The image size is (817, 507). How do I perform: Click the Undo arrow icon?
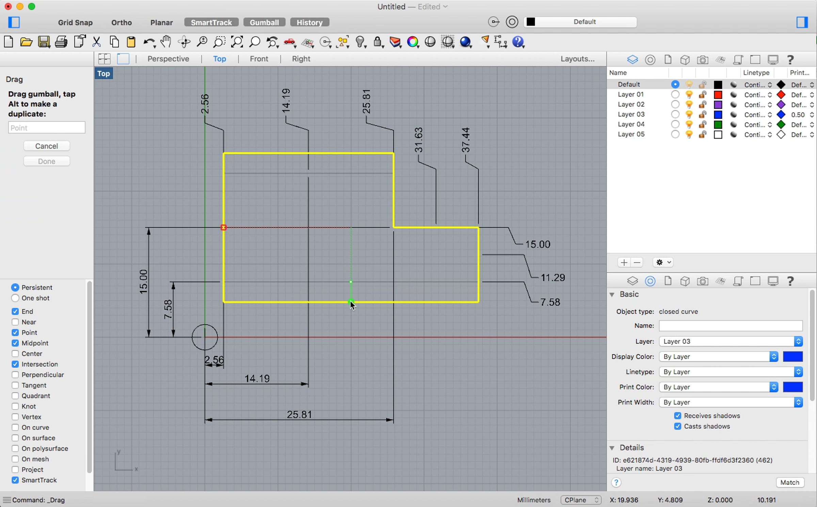[148, 42]
